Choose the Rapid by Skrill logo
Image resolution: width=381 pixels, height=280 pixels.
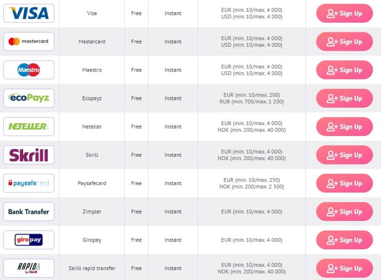tap(28, 268)
